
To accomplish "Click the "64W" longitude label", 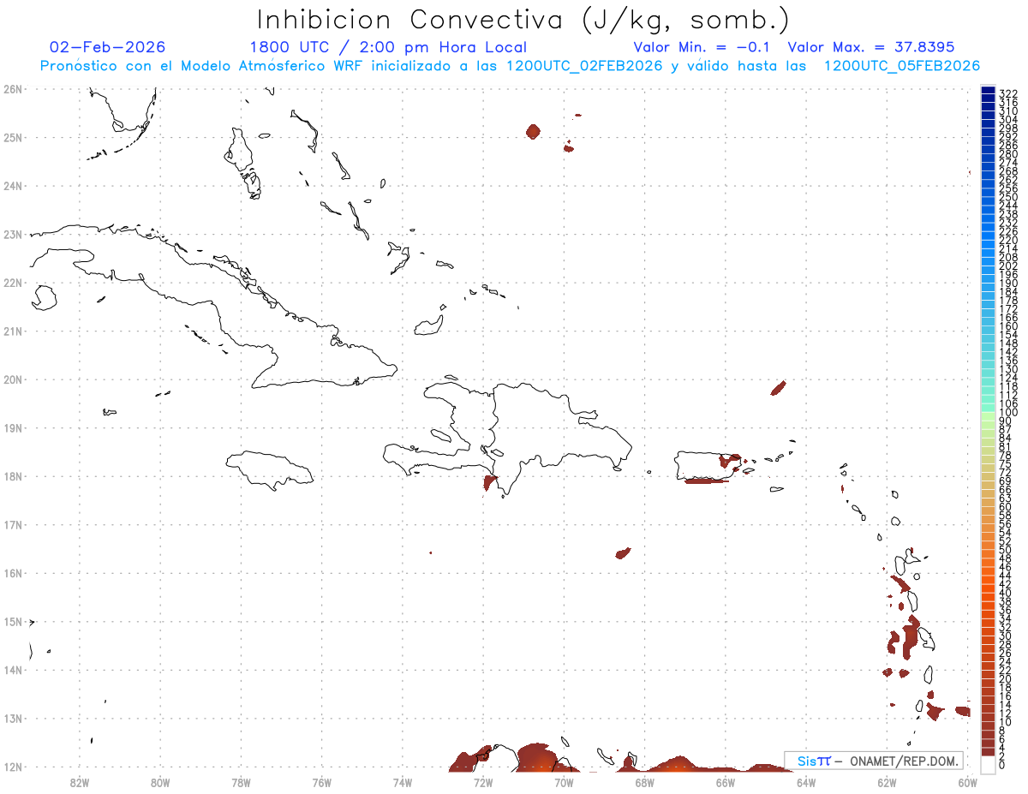I will (806, 782).
